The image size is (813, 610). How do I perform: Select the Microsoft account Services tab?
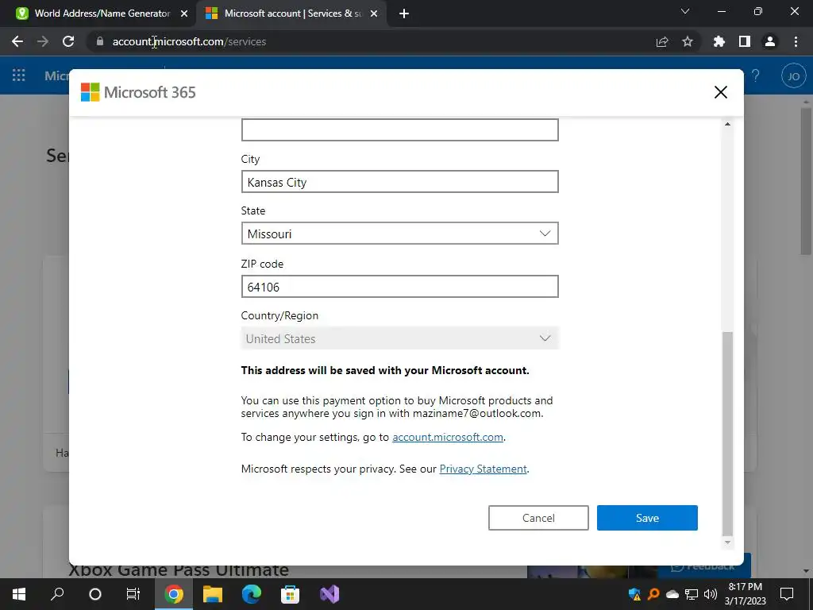coord(293,14)
